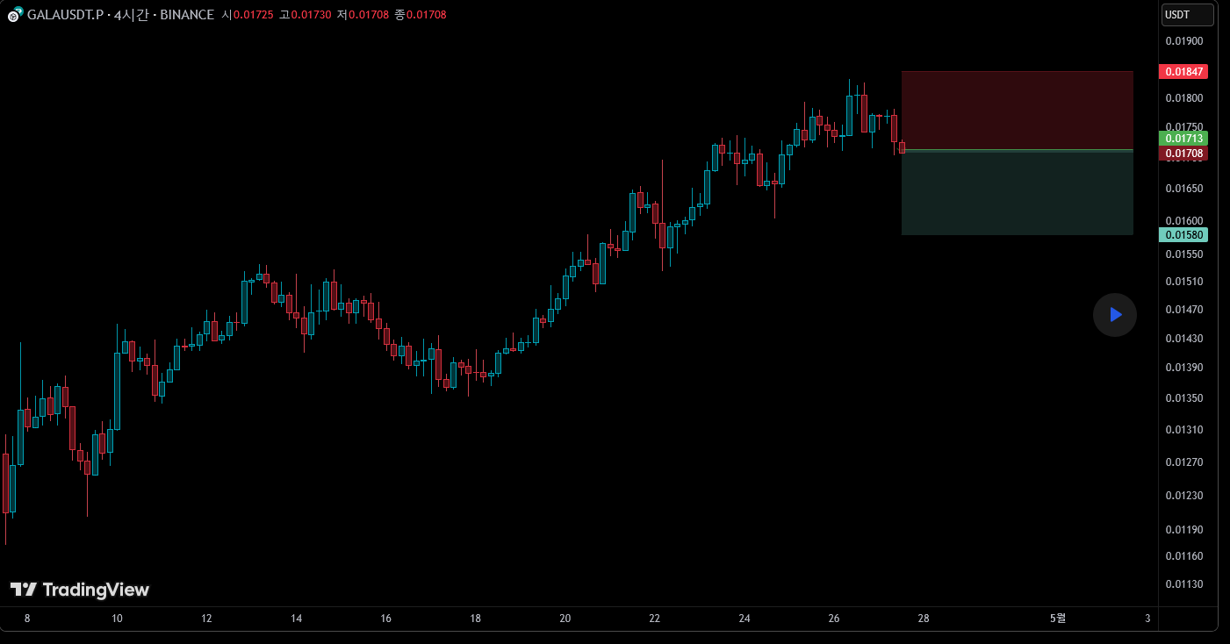Click the blue play button

pyautogui.click(x=1115, y=315)
